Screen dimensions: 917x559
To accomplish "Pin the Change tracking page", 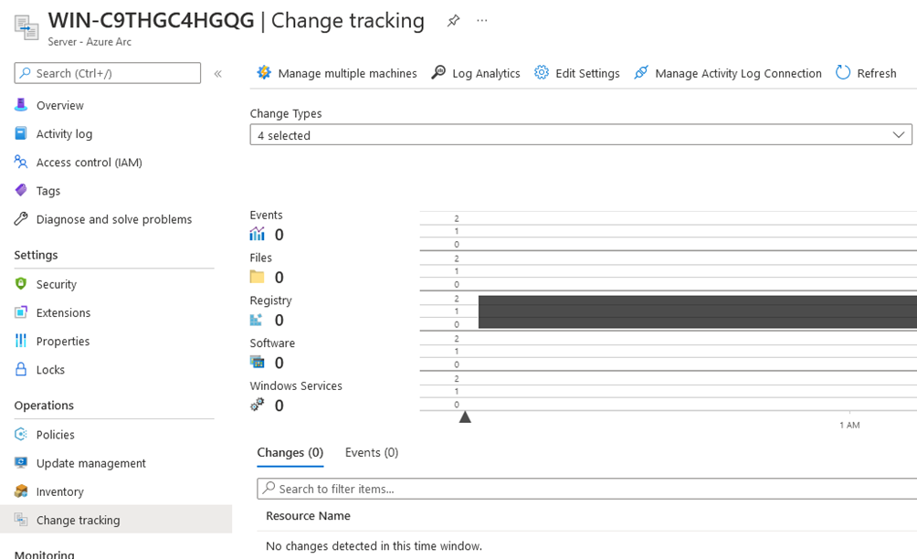I will tap(453, 21).
